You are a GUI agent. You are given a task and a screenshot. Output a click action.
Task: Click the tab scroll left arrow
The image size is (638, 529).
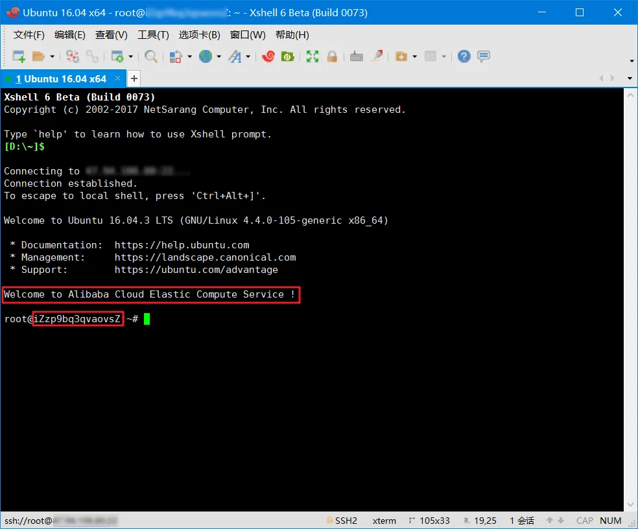(x=602, y=78)
